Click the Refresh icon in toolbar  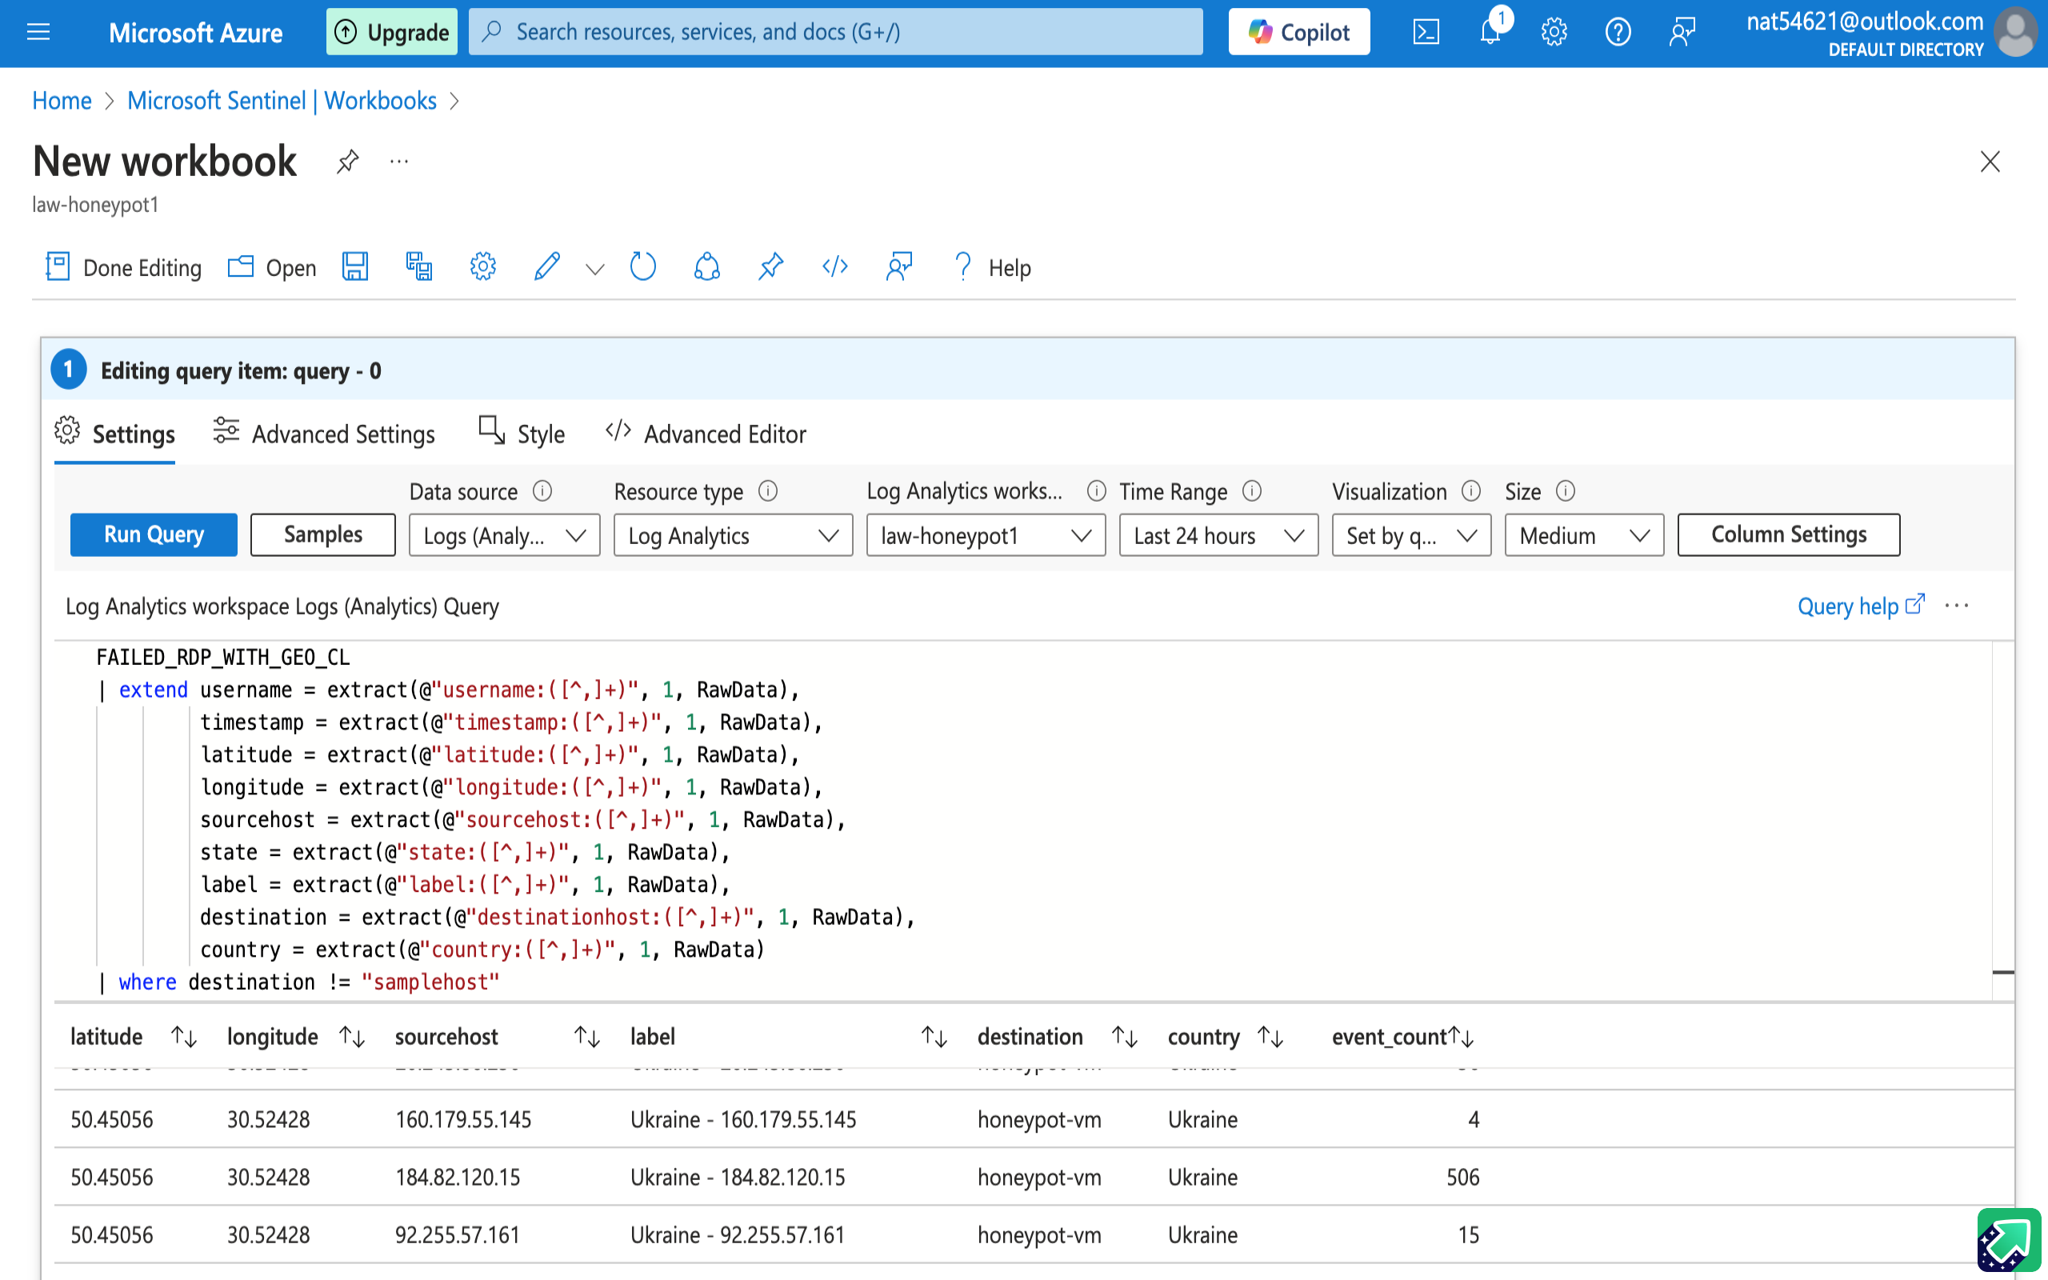[x=642, y=267]
